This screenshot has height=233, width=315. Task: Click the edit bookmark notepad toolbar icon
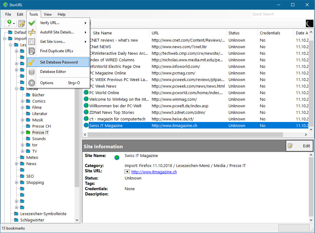22,23
